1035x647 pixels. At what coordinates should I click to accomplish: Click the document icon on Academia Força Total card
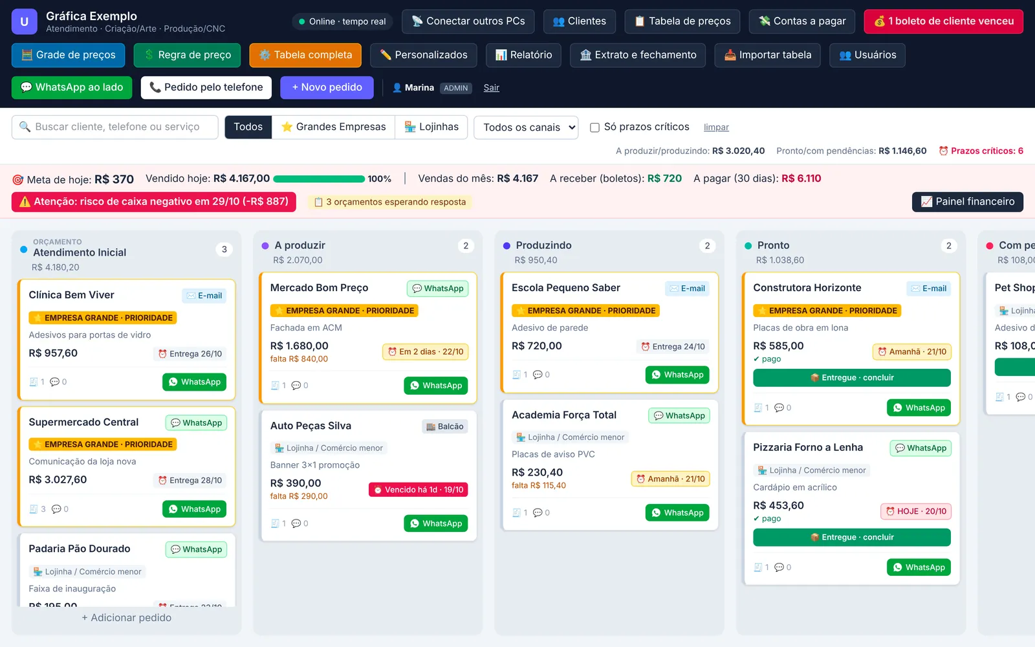(516, 512)
